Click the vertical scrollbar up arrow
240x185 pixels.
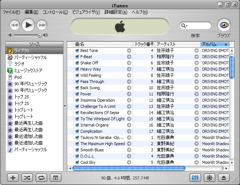pyautogui.click(x=232, y=50)
